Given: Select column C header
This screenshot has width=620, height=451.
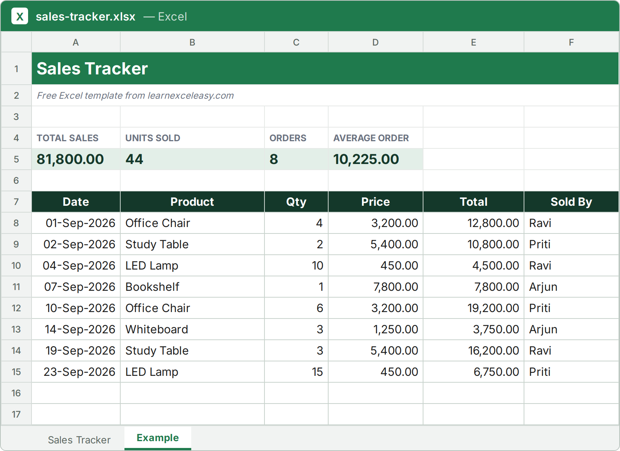Looking at the screenshot, I should 296,42.
